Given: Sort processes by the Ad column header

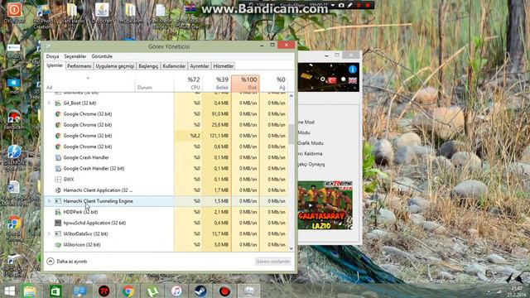Looking at the screenshot, I should (89, 83).
